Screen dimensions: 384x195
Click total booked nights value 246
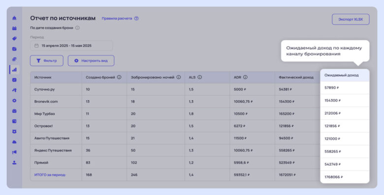coord(134,175)
